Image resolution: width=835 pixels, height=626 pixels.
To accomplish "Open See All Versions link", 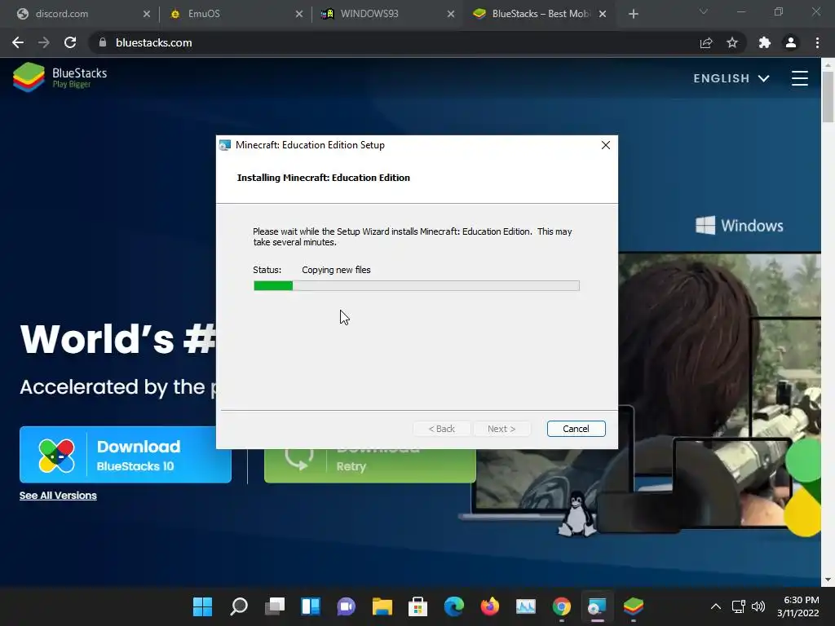I will 58,496.
